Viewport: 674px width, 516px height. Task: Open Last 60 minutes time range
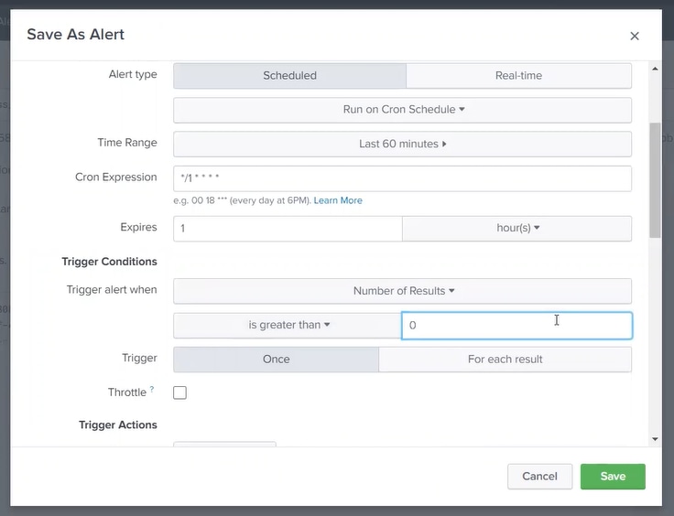pyautogui.click(x=402, y=144)
